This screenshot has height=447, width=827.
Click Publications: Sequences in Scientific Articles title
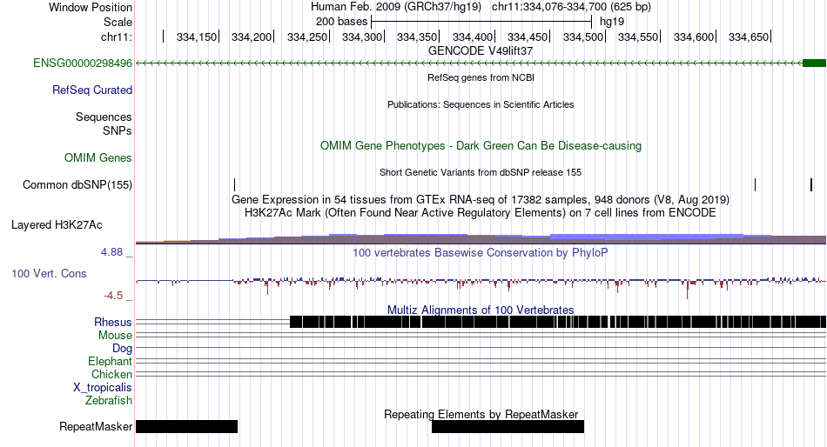click(x=481, y=104)
